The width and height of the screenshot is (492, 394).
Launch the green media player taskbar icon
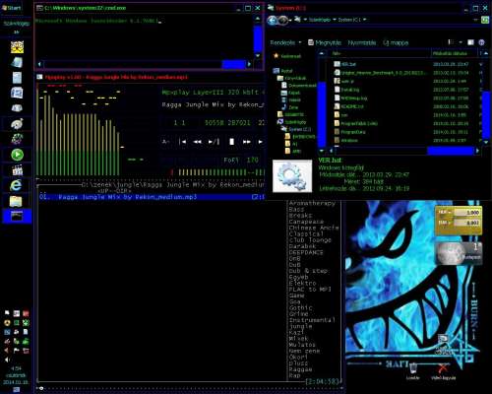[17, 155]
